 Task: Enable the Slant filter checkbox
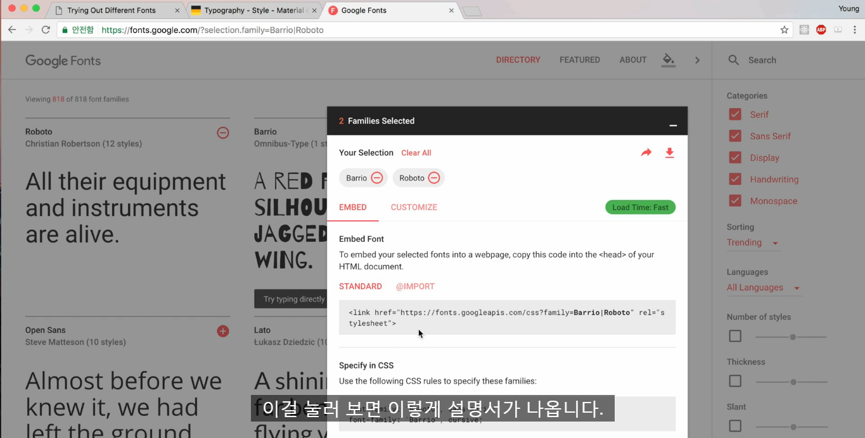click(x=735, y=426)
